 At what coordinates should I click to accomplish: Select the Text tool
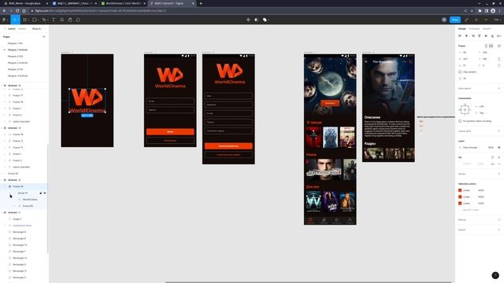pyautogui.click(x=54, y=20)
